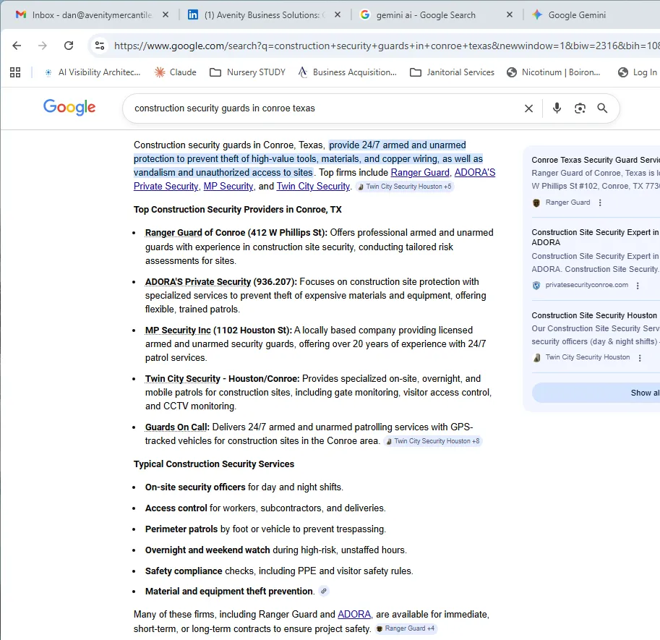The height and width of the screenshot is (640, 660).
Task: Open Business Acquisition bookmark
Action: coord(347,72)
